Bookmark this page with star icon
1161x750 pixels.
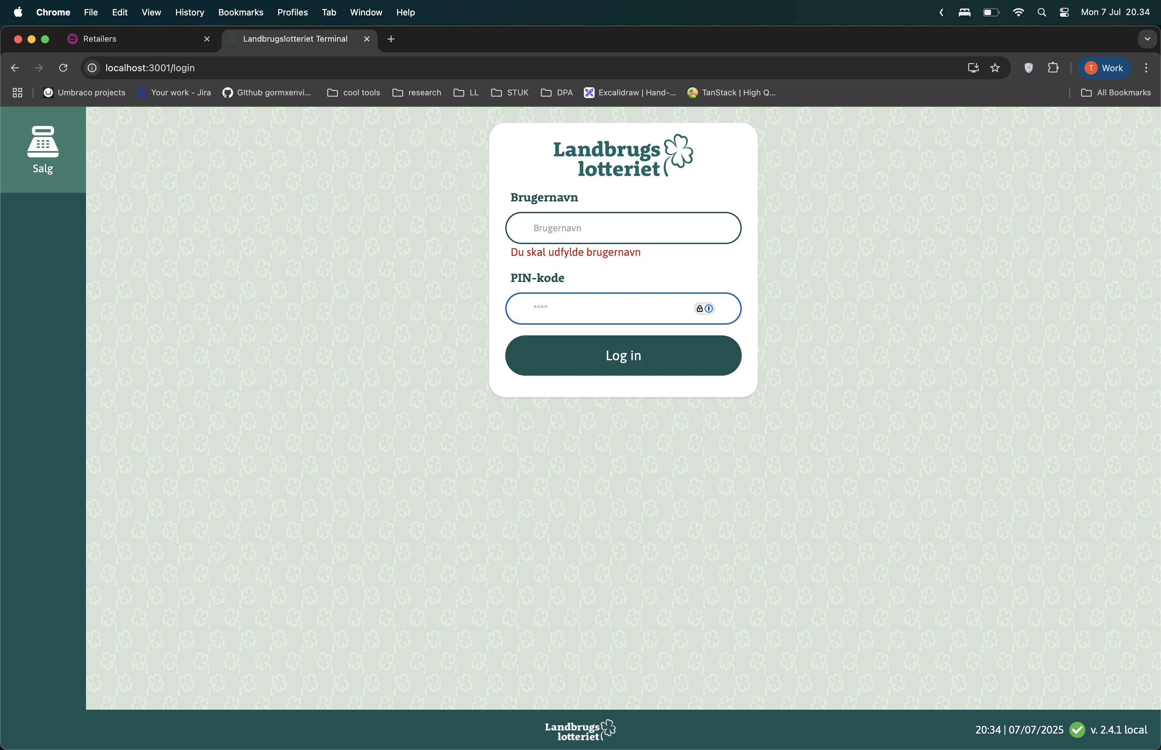pyautogui.click(x=995, y=68)
